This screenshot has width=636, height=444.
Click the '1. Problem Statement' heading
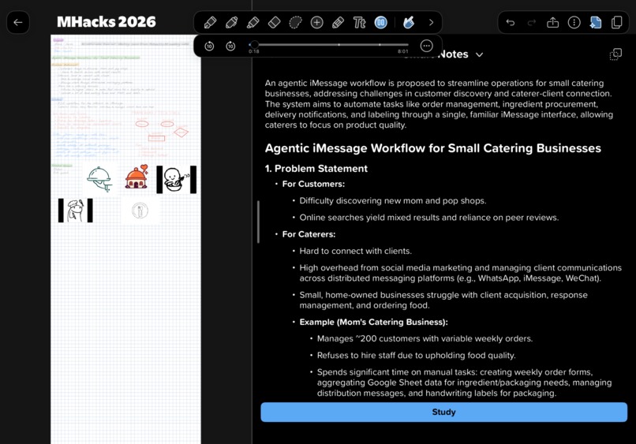(316, 169)
